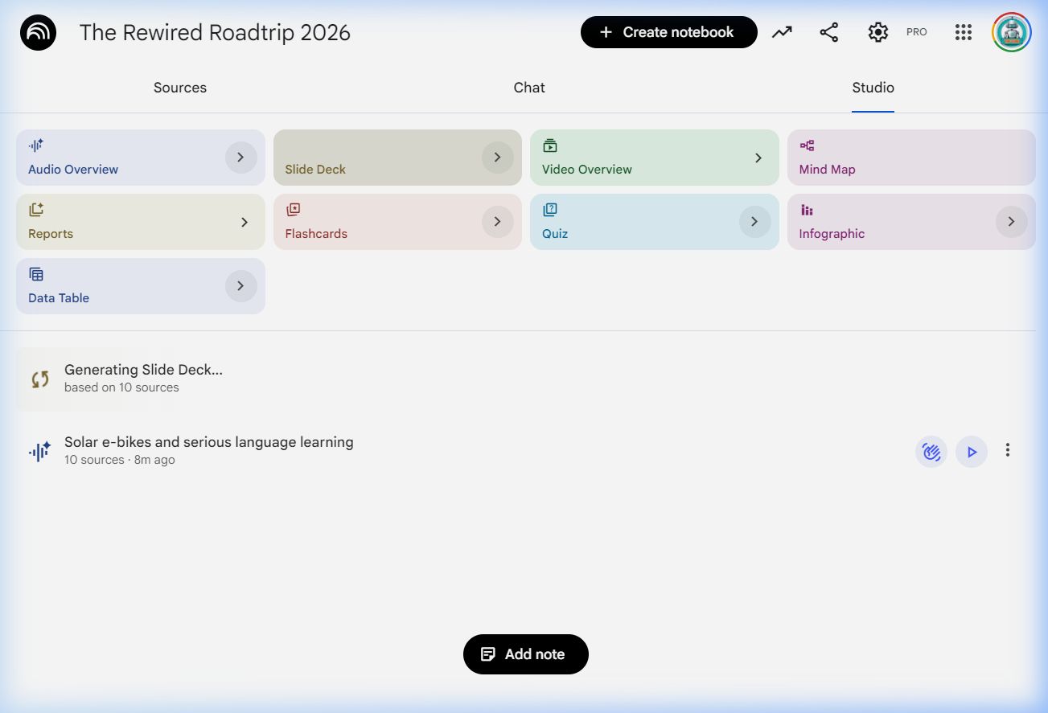The image size is (1048, 713).
Task: Click the share notebook icon
Action: [x=828, y=32]
